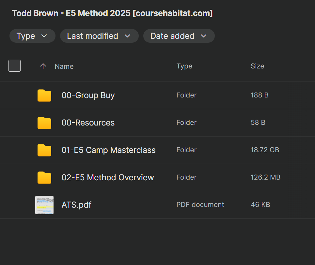The width and height of the screenshot is (315, 265).
Task: Select the 01-E5 Camp Masterclass name text
Action: pos(108,150)
